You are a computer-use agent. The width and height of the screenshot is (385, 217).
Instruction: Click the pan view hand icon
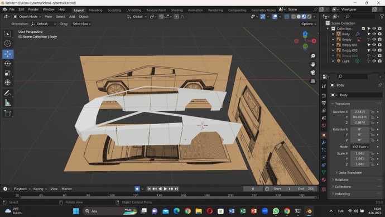pyautogui.click(x=312, y=64)
